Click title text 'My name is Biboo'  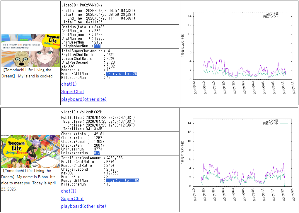point(33,177)
